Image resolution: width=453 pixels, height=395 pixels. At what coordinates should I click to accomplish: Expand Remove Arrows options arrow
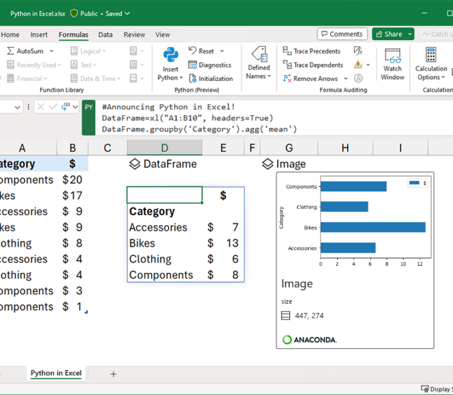click(x=346, y=78)
